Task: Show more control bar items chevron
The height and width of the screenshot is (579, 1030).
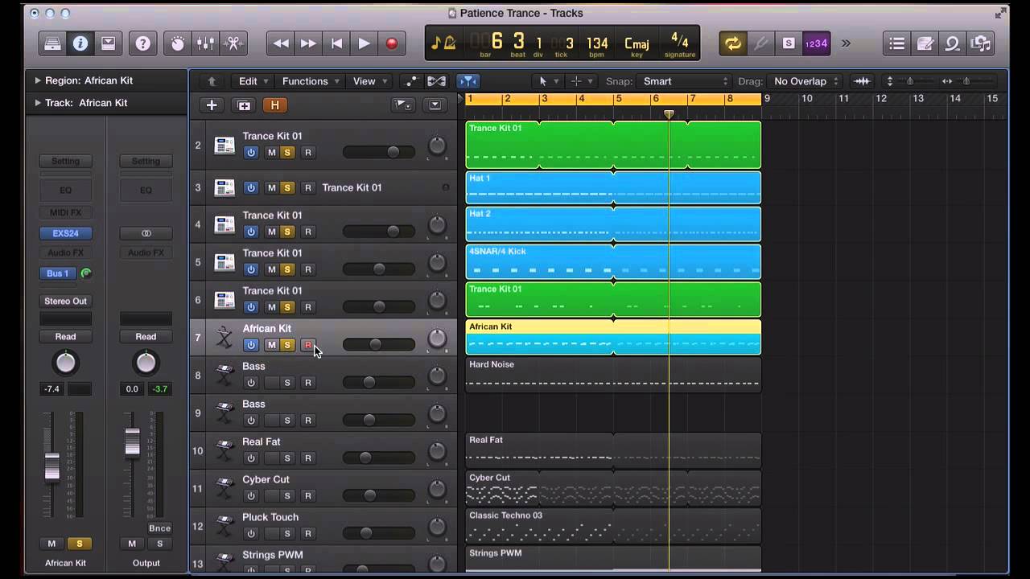Action: click(x=846, y=43)
